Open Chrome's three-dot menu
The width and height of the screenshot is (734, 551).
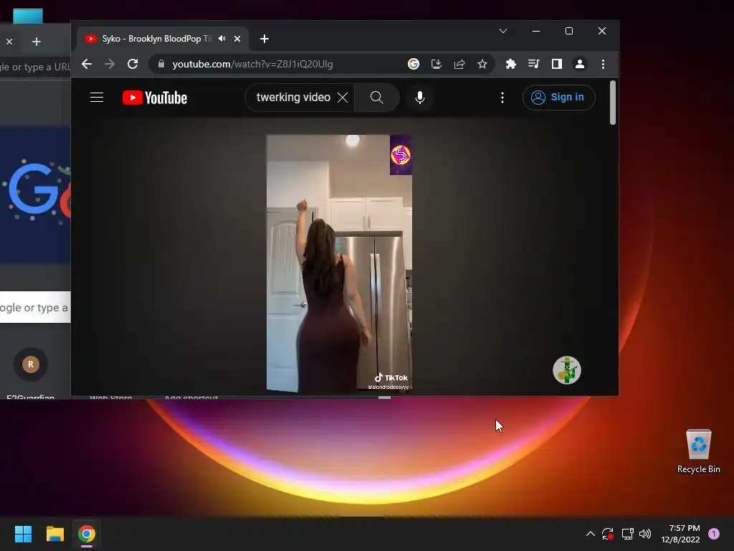pyautogui.click(x=603, y=64)
